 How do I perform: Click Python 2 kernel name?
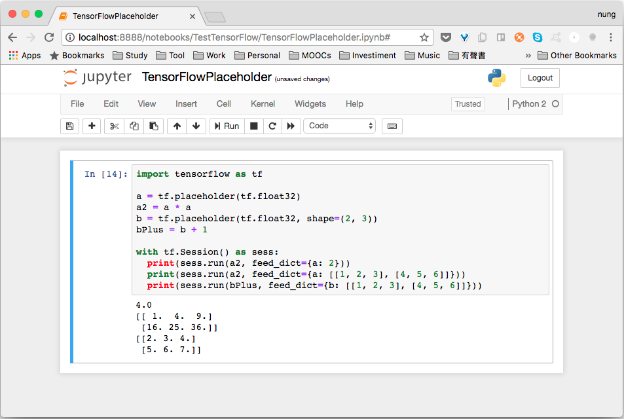529,104
